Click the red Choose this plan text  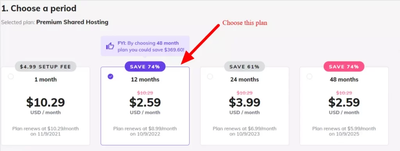point(245,23)
